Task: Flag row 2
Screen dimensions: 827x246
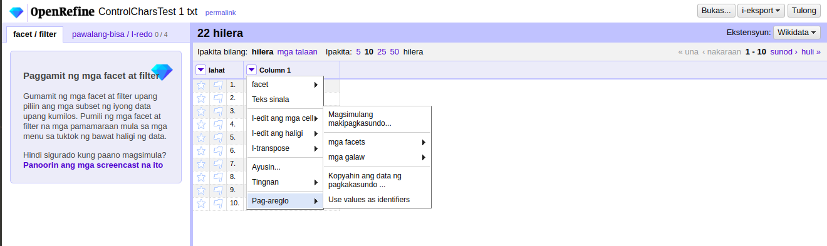Action: [218, 98]
